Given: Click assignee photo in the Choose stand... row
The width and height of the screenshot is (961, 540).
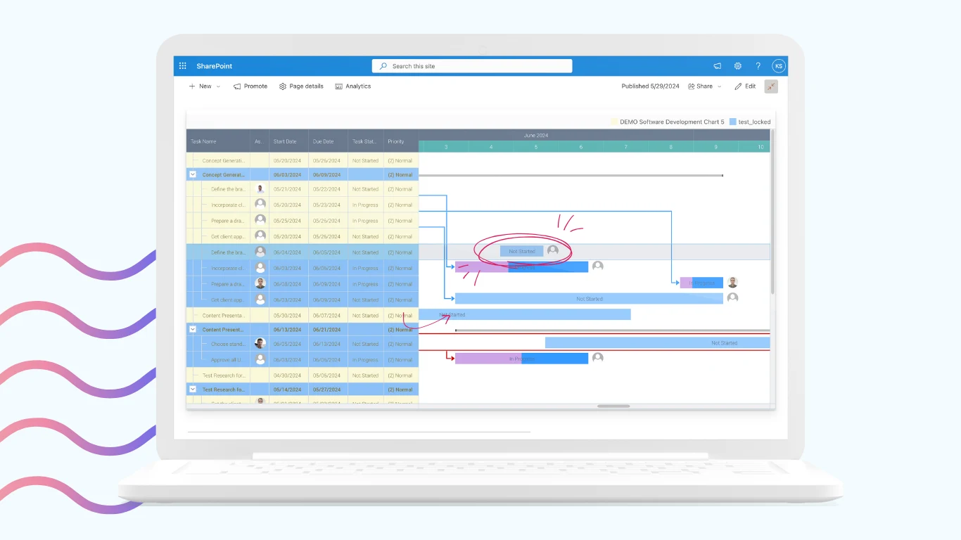Looking at the screenshot, I should [260, 344].
